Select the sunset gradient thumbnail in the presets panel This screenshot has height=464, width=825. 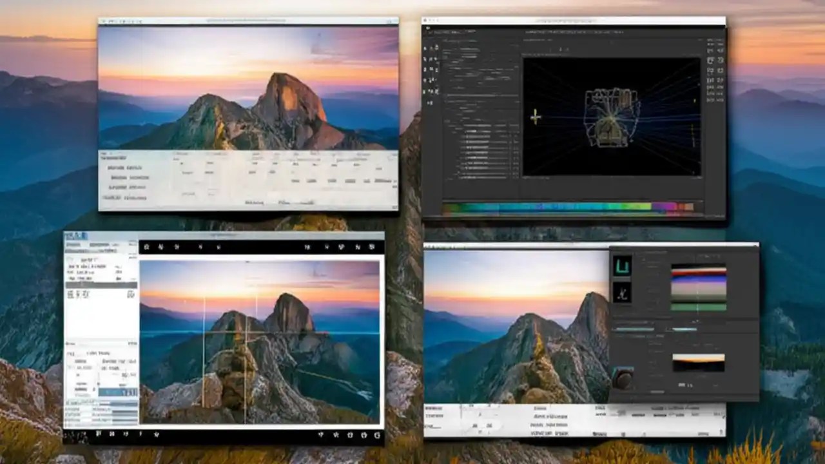click(x=698, y=362)
